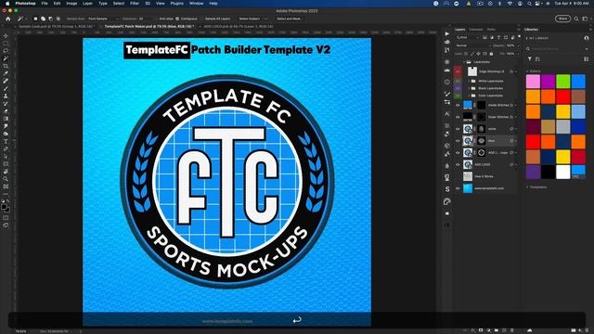594x334 pixels.
Task: Select the Crop tool
Action: click(6, 66)
